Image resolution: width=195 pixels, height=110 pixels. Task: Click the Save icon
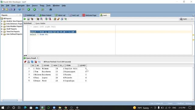coord(10,9)
